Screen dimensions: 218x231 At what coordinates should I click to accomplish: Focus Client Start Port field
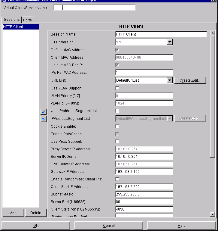(x=144, y=209)
